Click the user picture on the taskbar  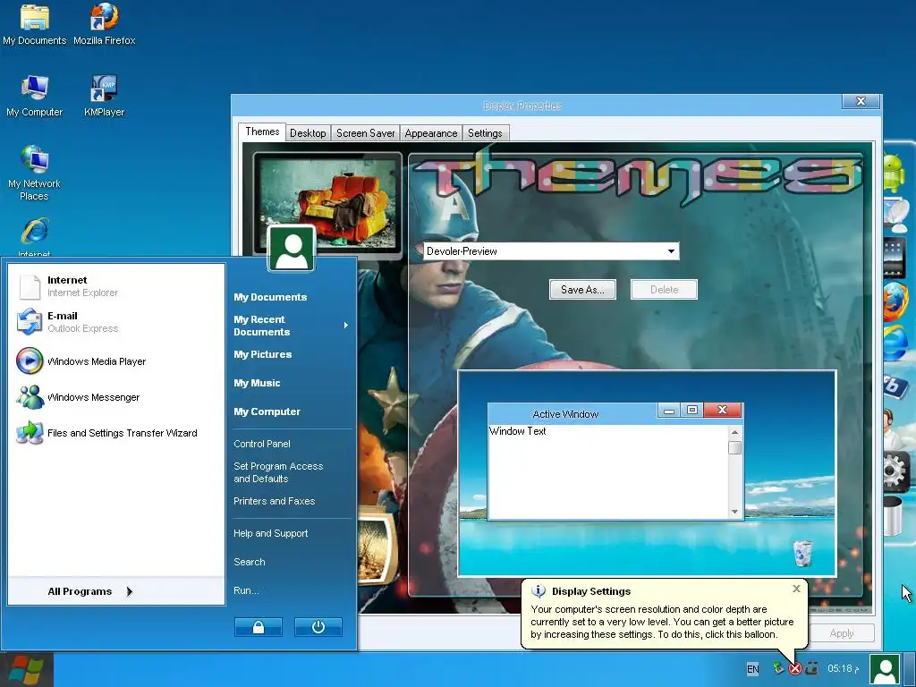click(885, 669)
